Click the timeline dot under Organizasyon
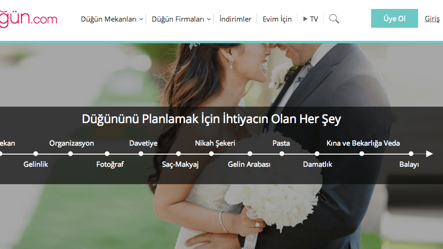Image resolution: width=443 pixels, height=249 pixels. point(70,154)
